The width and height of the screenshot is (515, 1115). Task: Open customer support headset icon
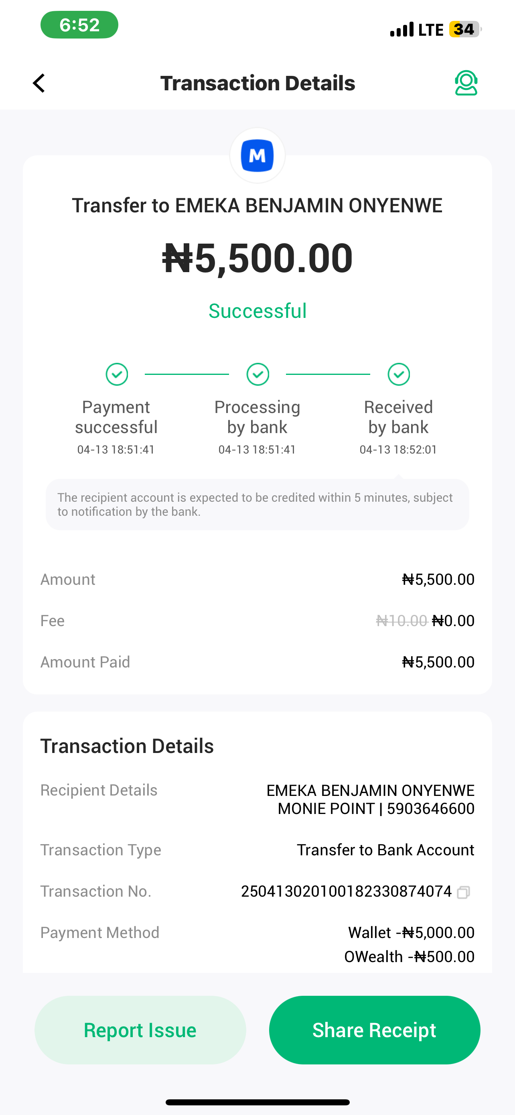point(466,83)
